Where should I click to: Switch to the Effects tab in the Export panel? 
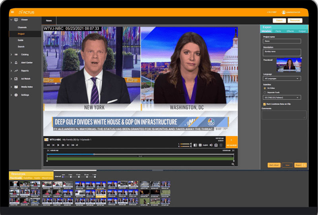coord(290,31)
